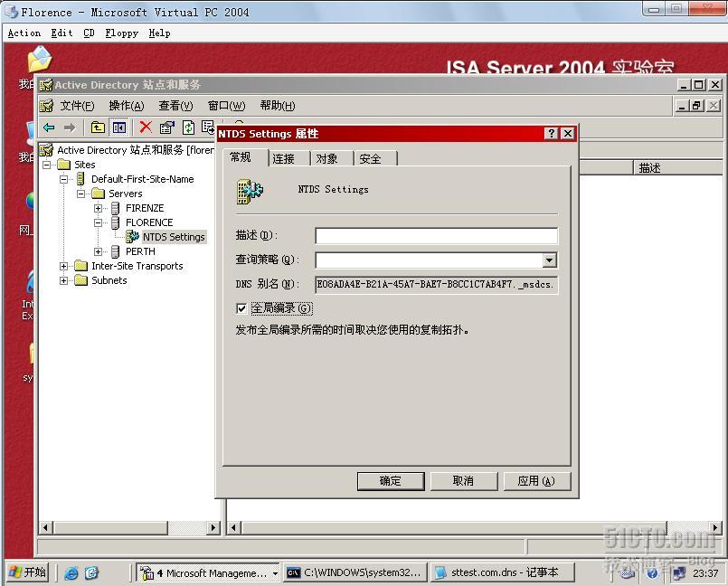Expand the Inter-Site Transports node
The height and width of the screenshot is (586, 728).
[64, 266]
